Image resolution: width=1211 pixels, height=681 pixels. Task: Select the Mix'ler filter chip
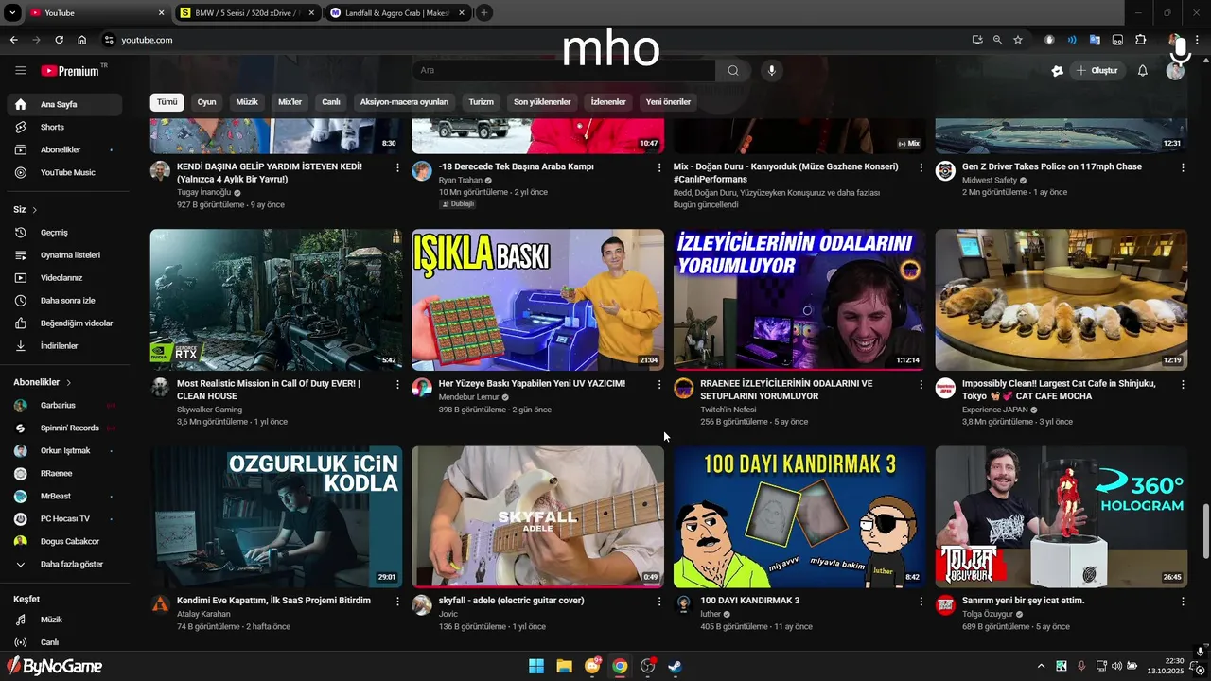pyautogui.click(x=290, y=102)
